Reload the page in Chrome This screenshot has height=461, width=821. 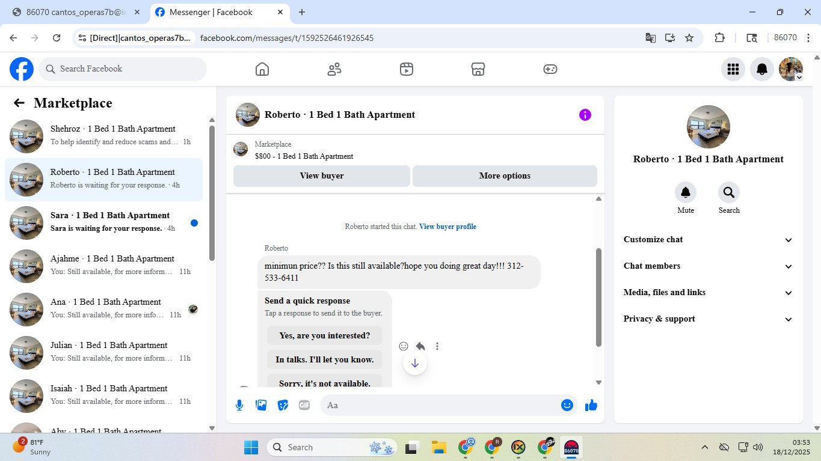click(x=57, y=38)
